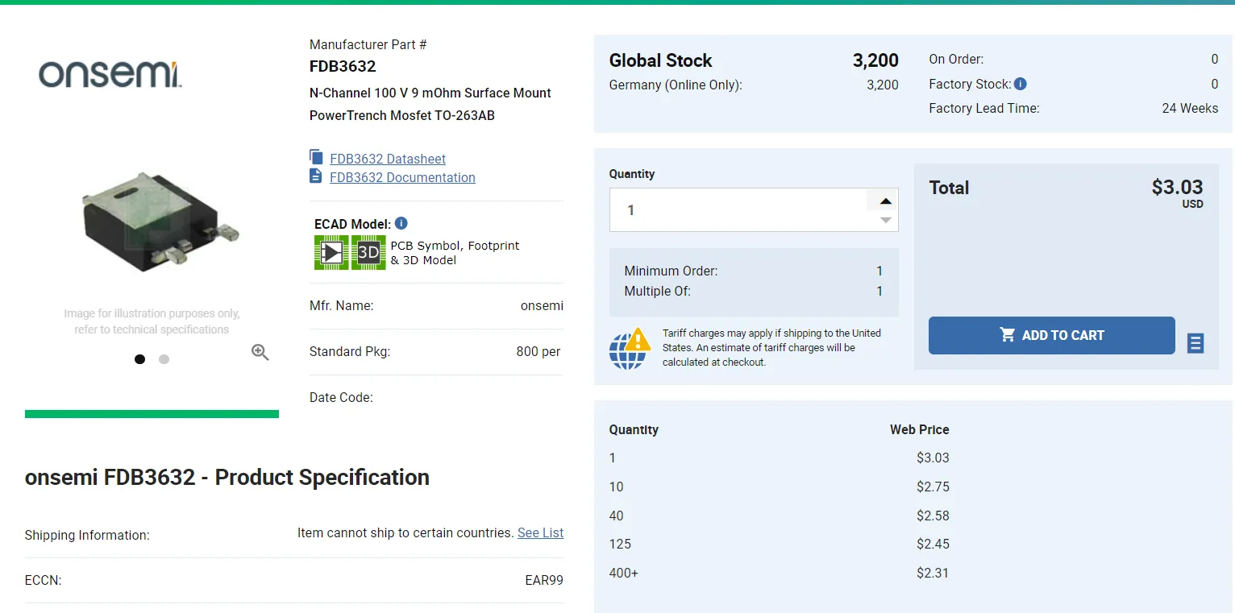Click the Web Price column header
The image size is (1235, 613).
[x=920, y=429]
